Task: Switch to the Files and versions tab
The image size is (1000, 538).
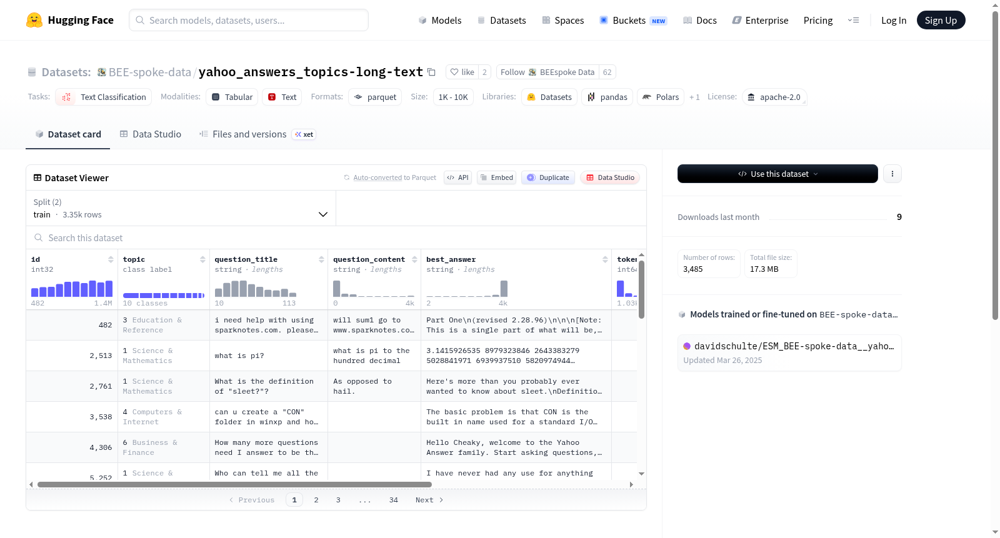Action: (x=257, y=134)
